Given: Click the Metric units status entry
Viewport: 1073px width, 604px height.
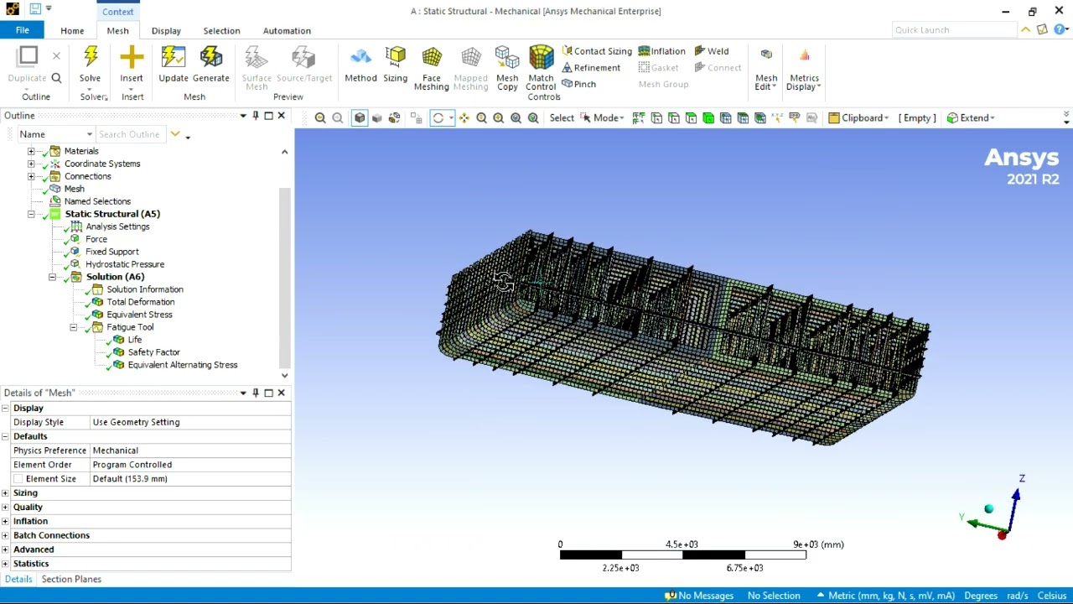Looking at the screenshot, I should coord(886,596).
